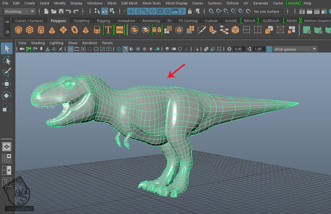The image size is (331, 214).
Task: Click the SVG tool shelf icon
Action: 119,30
